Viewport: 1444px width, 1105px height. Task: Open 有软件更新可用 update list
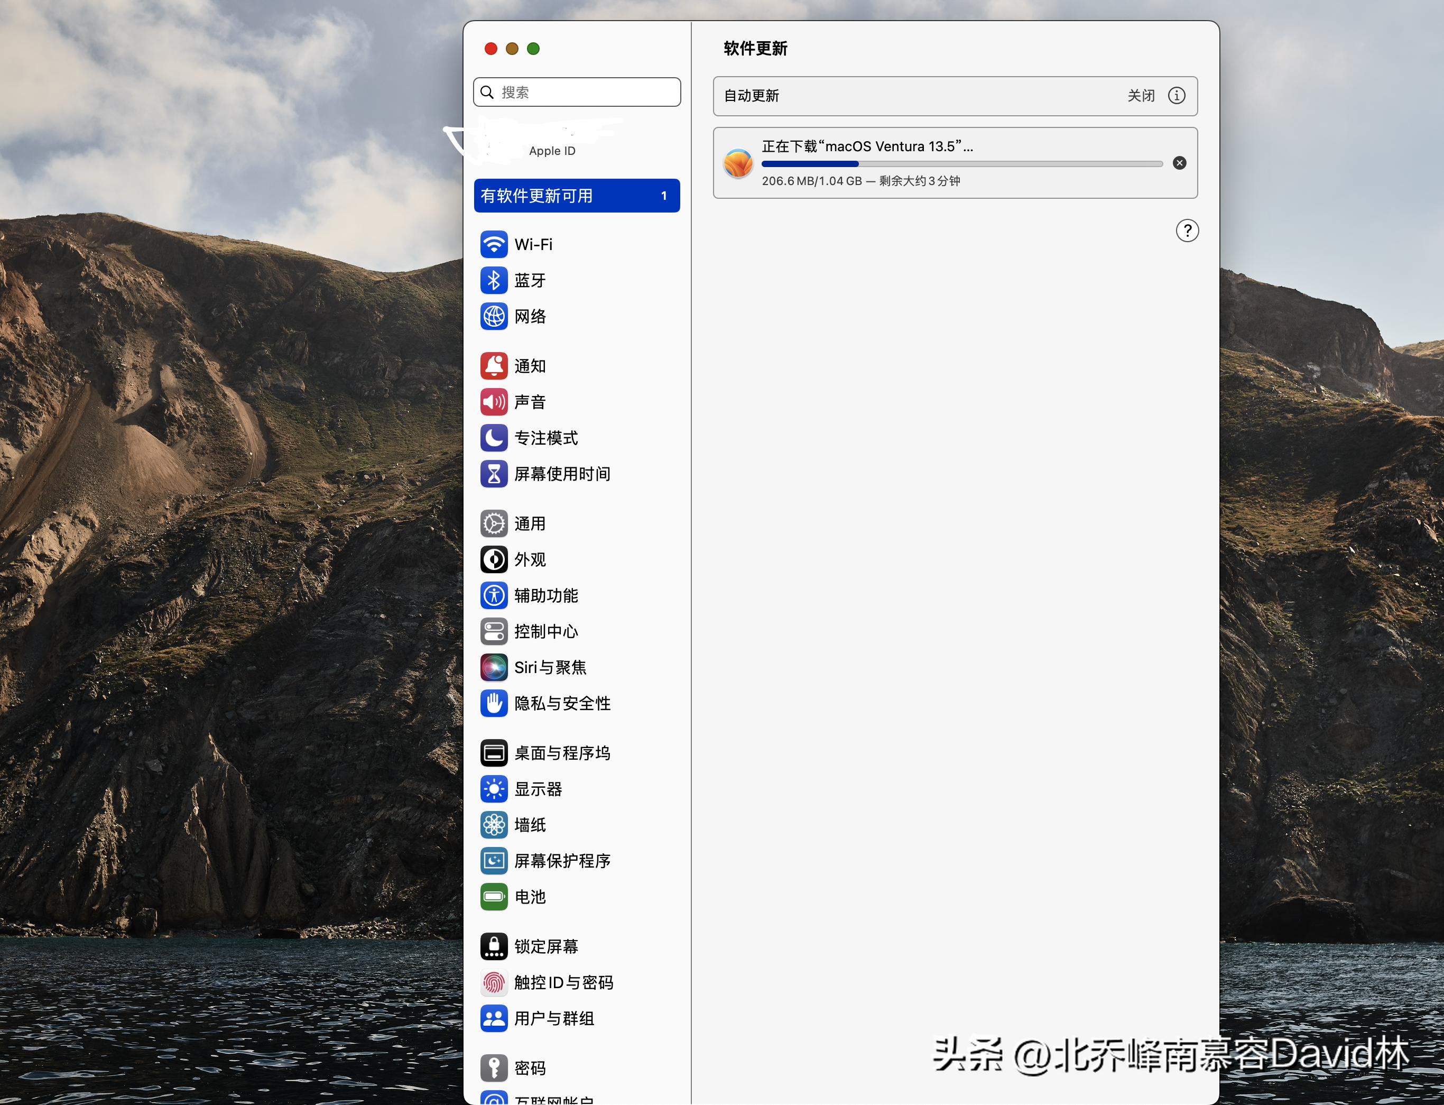(577, 195)
